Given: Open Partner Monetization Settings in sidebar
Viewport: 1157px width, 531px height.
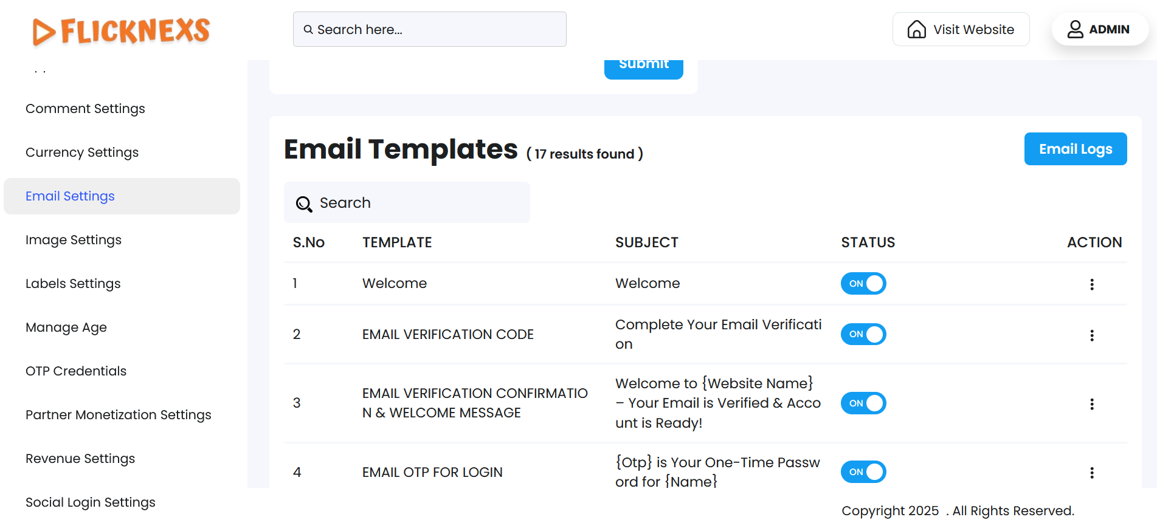Looking at the screenshot, I should (119, 415).
